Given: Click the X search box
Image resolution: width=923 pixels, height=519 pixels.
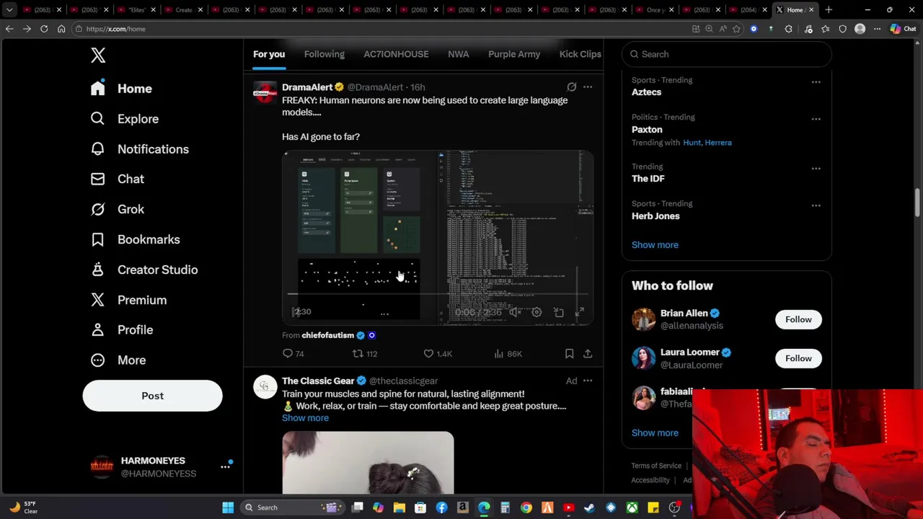Looking at the screenshot, I should click(727, 54).
